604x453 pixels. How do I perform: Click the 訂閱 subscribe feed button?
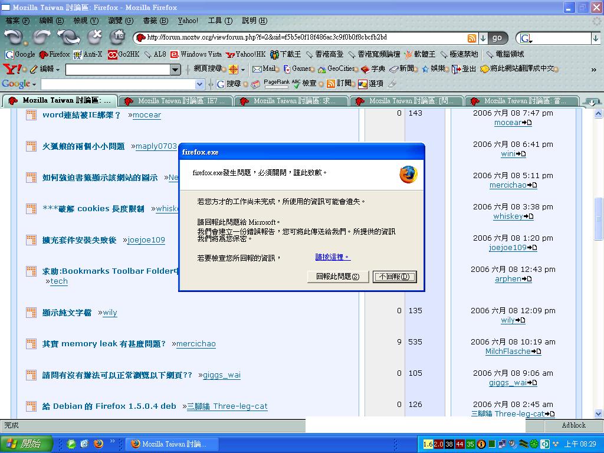coord(339,84)
